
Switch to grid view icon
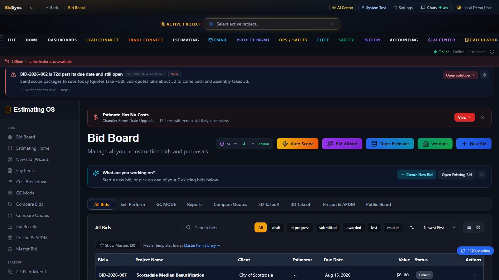[x=478, y=227]
